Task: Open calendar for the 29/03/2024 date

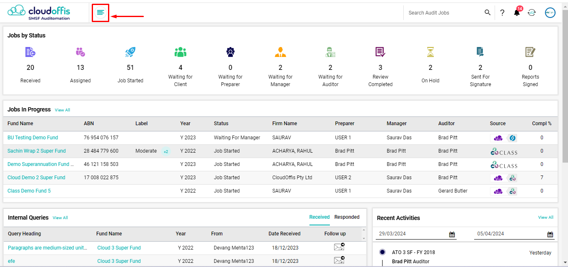Action: [x=452, y=234]
